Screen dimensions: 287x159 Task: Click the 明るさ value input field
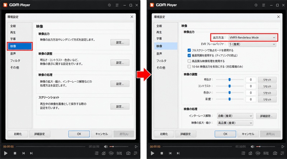(251, 80)
